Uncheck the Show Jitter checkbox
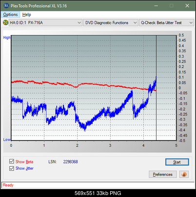The width and height of the screenshot is (196, 197). coord(12,168)
